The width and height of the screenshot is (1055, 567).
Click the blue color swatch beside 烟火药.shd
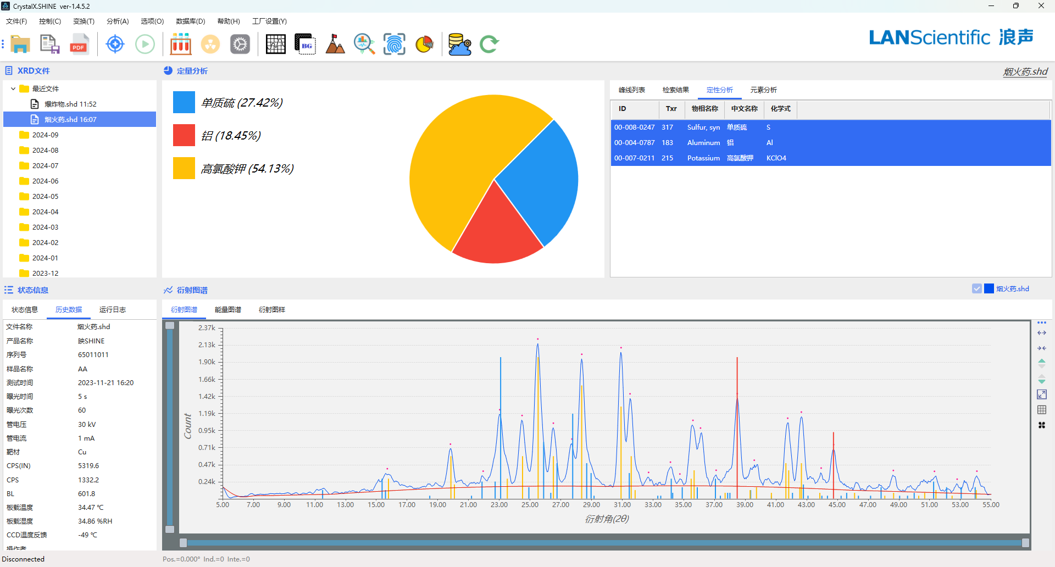(989, 288)
